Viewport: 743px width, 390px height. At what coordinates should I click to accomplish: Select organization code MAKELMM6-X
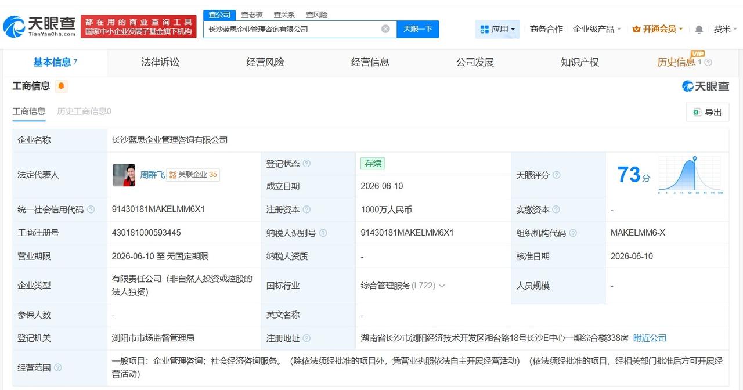pyautogui.click(x=638, y=233)
